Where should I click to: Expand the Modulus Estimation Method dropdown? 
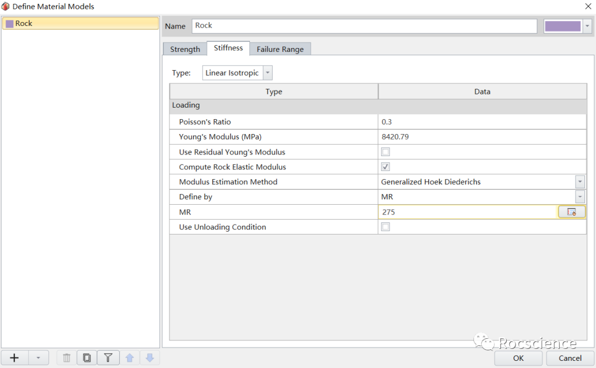580,182
